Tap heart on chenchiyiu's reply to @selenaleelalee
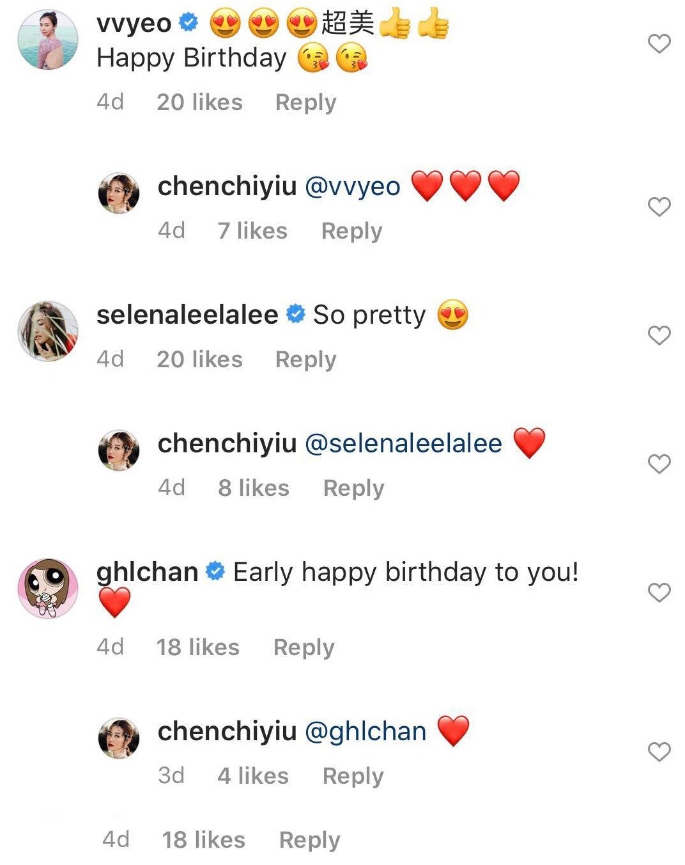The image size is (685, 865). tap(659, 464)
